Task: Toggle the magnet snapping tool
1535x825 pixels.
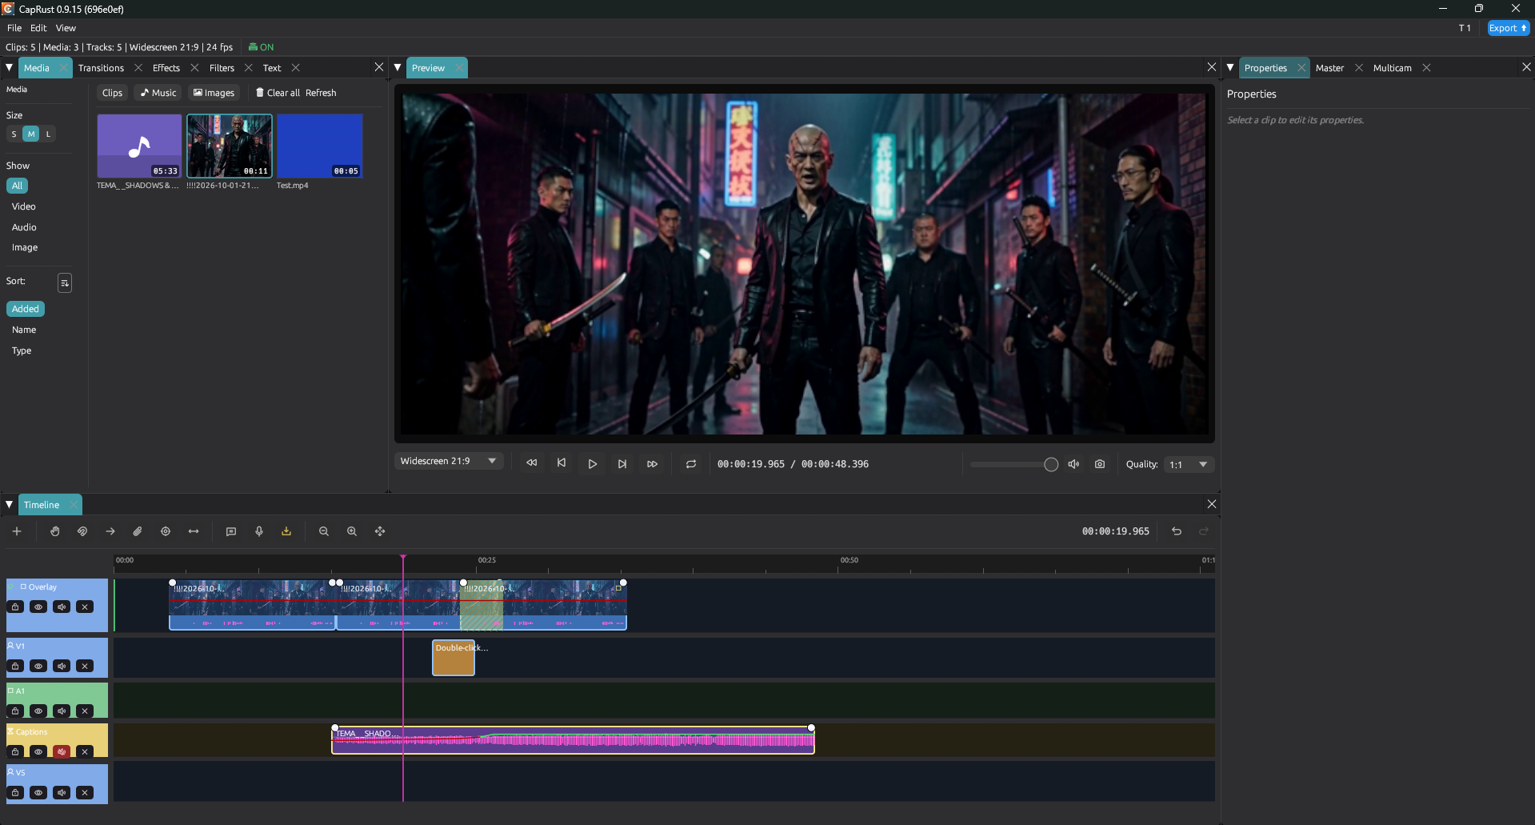Action: (x=82, y=531)
